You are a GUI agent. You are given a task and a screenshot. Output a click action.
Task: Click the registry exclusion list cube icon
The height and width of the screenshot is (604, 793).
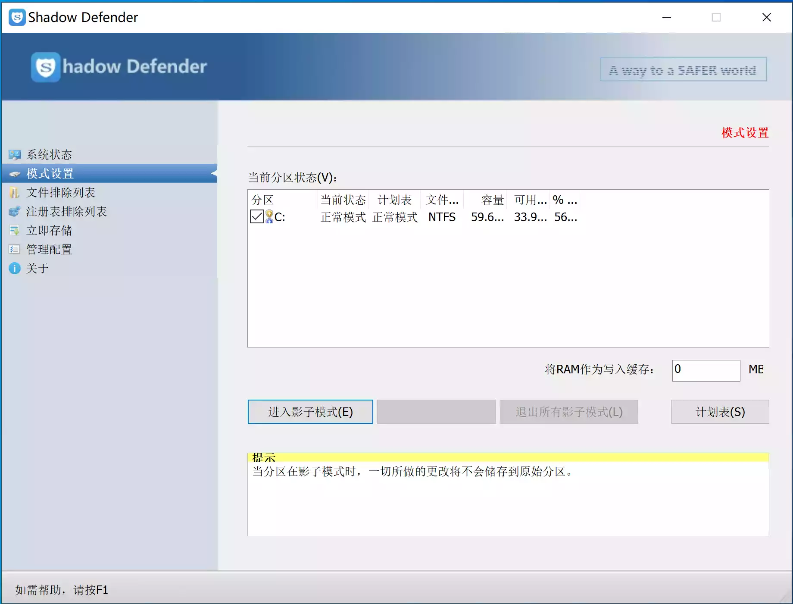[14, 212]
